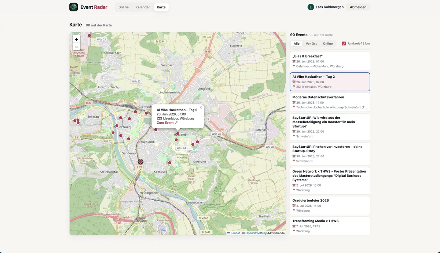Click the user name Lars Kohlmorgen
Viewport: 440px width, 253px height.
pos(330,7)
